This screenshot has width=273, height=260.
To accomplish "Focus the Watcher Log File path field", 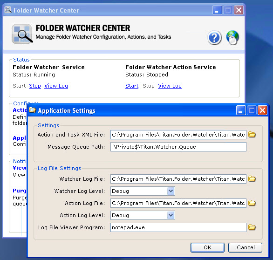I will point(178,179).
